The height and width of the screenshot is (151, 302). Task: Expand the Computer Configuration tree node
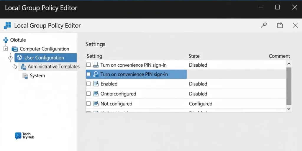tap(6, 49)
